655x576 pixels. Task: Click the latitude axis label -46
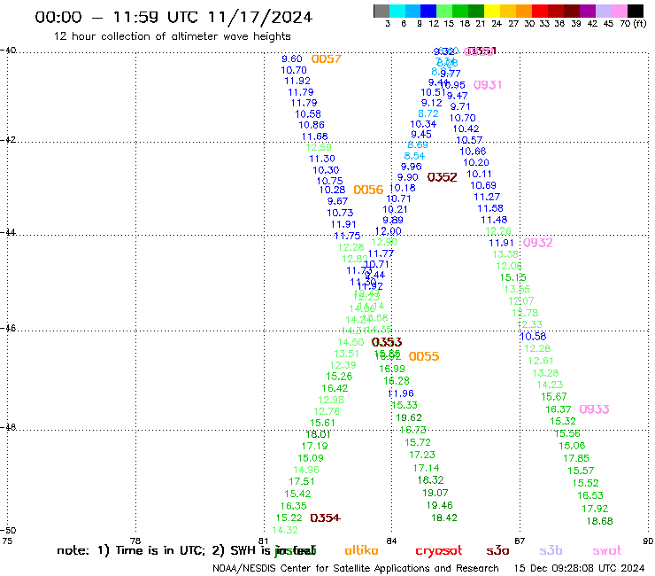point(8,329)
